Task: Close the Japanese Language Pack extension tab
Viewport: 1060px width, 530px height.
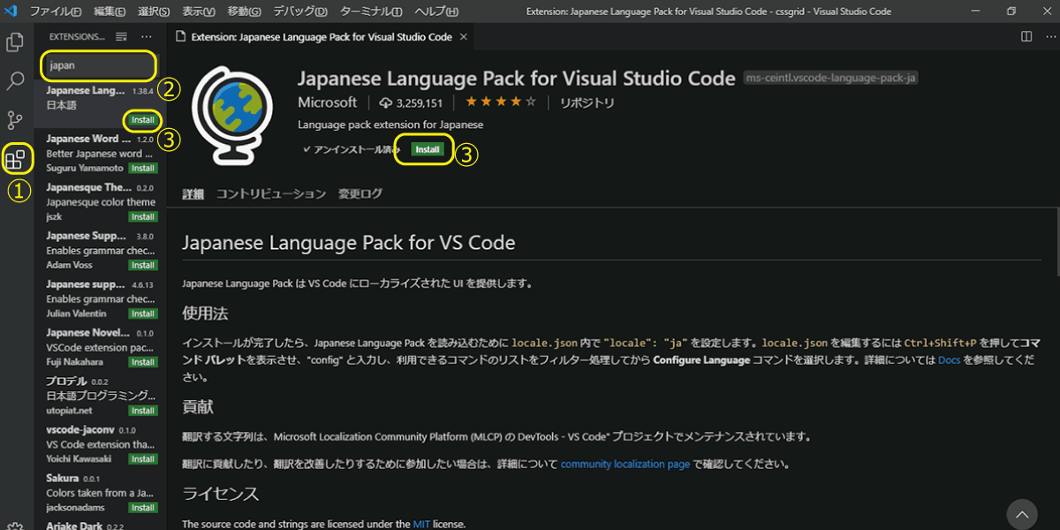Action: coord(464,37)
